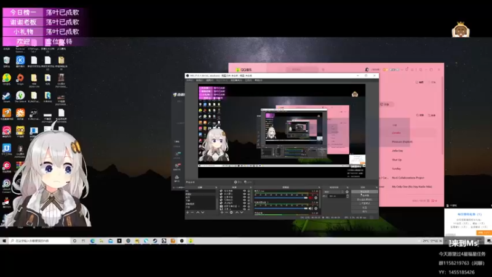Open Filters button above the Sources panel
The height and width of the screenshot is (277, 492).
tap(248, 182)
